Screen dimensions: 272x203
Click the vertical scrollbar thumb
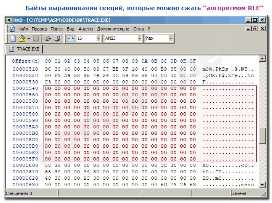(262, 136)
